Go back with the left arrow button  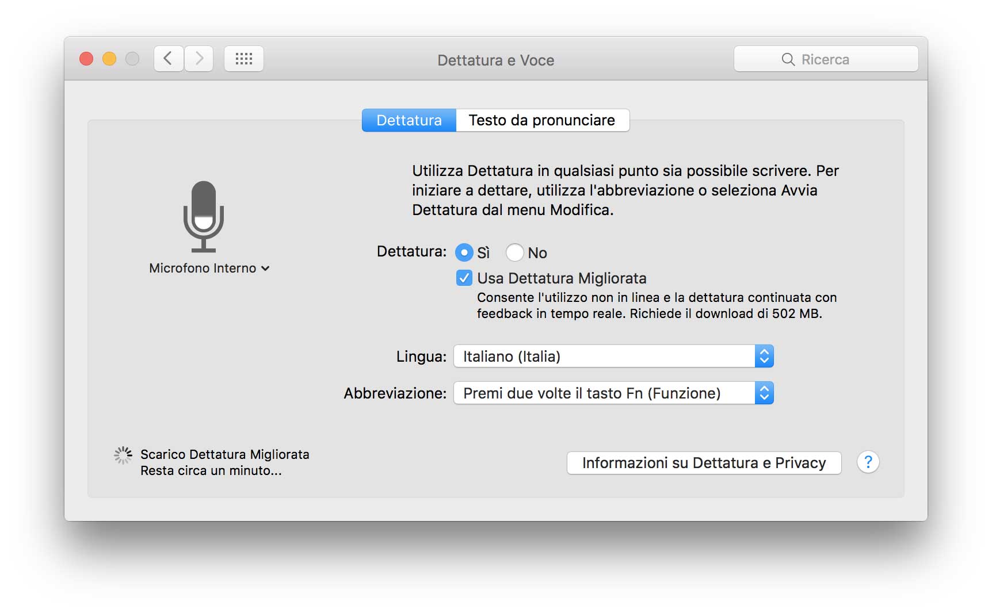coord(169,59)
